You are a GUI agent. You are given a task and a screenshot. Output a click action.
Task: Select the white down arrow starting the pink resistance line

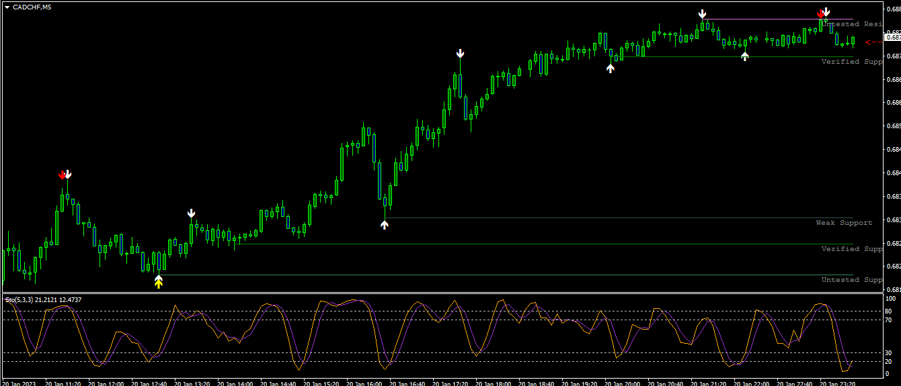click(703, 13)
